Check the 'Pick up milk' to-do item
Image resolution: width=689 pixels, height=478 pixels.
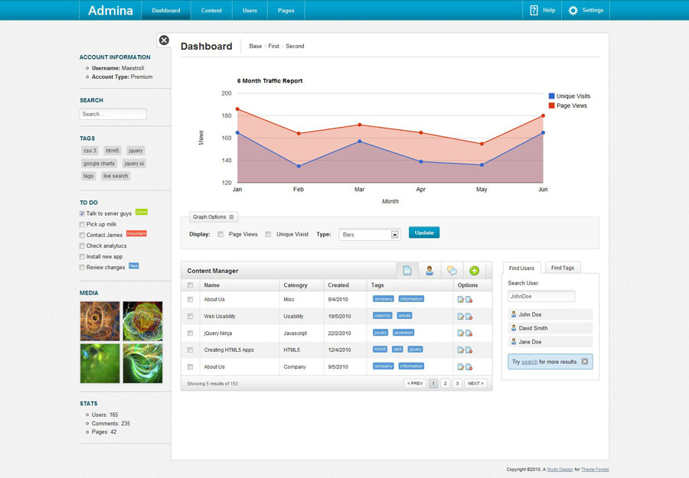[82, 224]
